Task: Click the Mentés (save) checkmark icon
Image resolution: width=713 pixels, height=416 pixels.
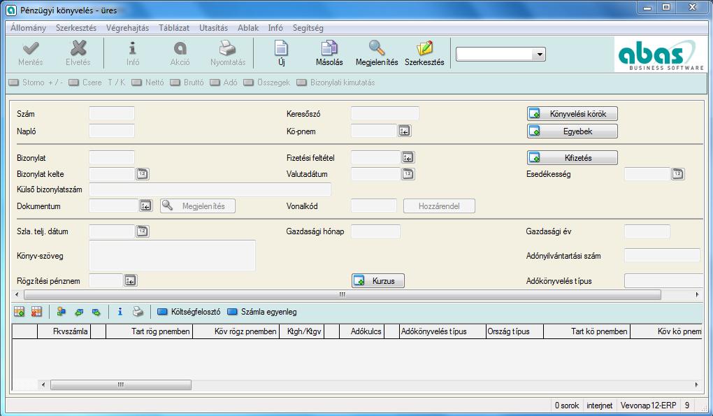Action: coord(31,48)
